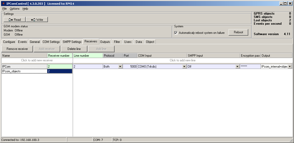The image size is (294, 143).
Task: Switch to the COM Settings tab
Action: 51,42
